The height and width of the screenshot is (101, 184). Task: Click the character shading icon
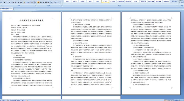click(32, 2)
